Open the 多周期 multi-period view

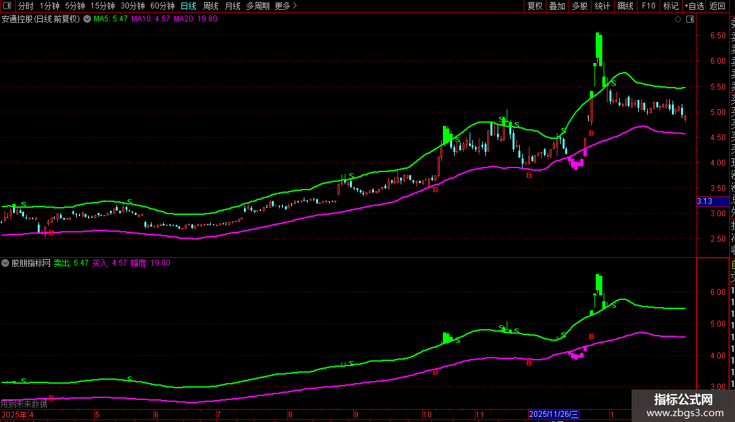[x=258, y=6]
